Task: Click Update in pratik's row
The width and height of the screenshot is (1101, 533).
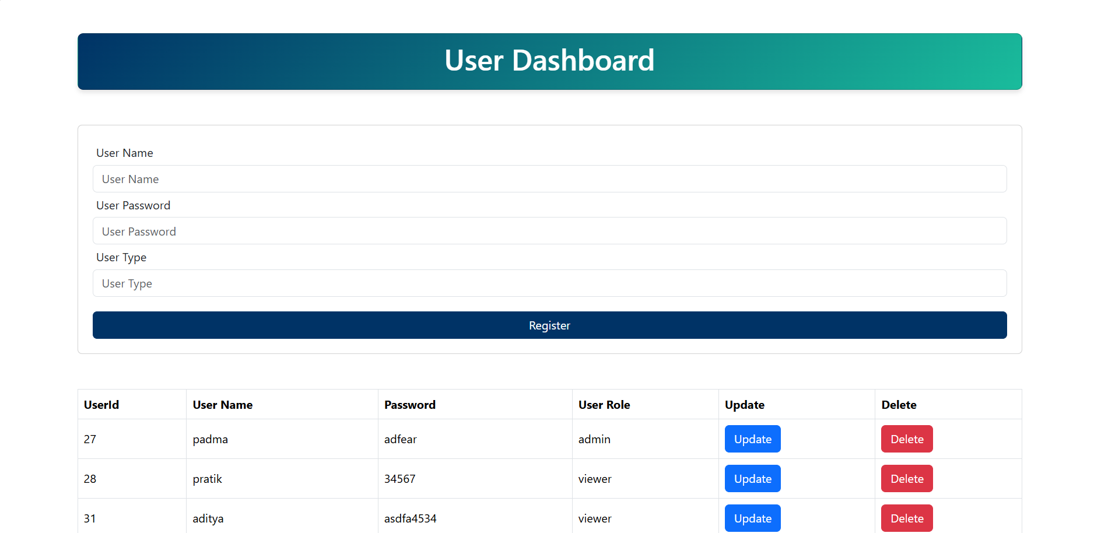Action: [x=752, y=479]
